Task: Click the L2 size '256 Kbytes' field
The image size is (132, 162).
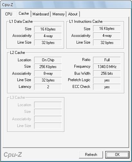Action: point(48,67)
